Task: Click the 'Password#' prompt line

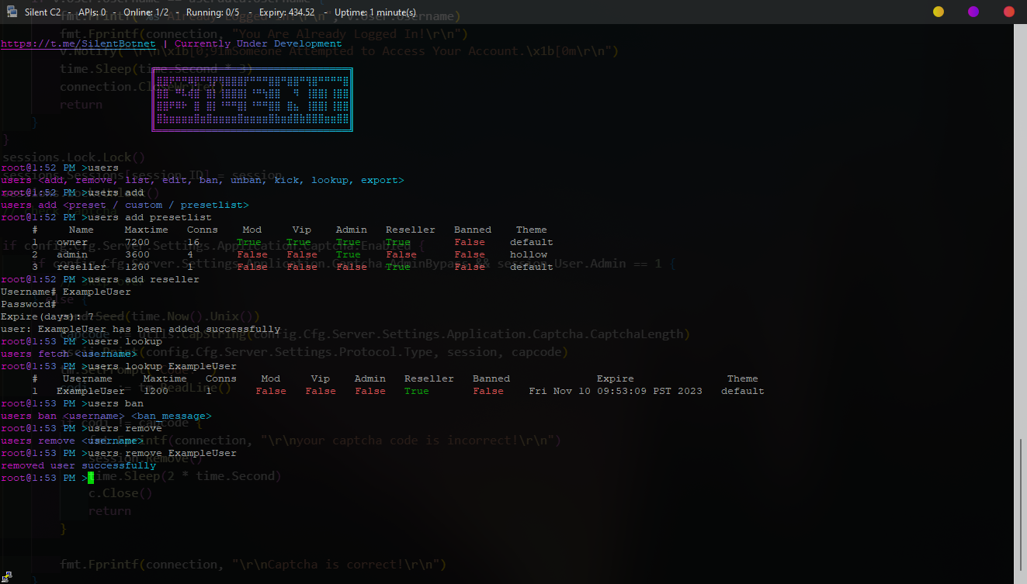Action: [x=29, y=304]
